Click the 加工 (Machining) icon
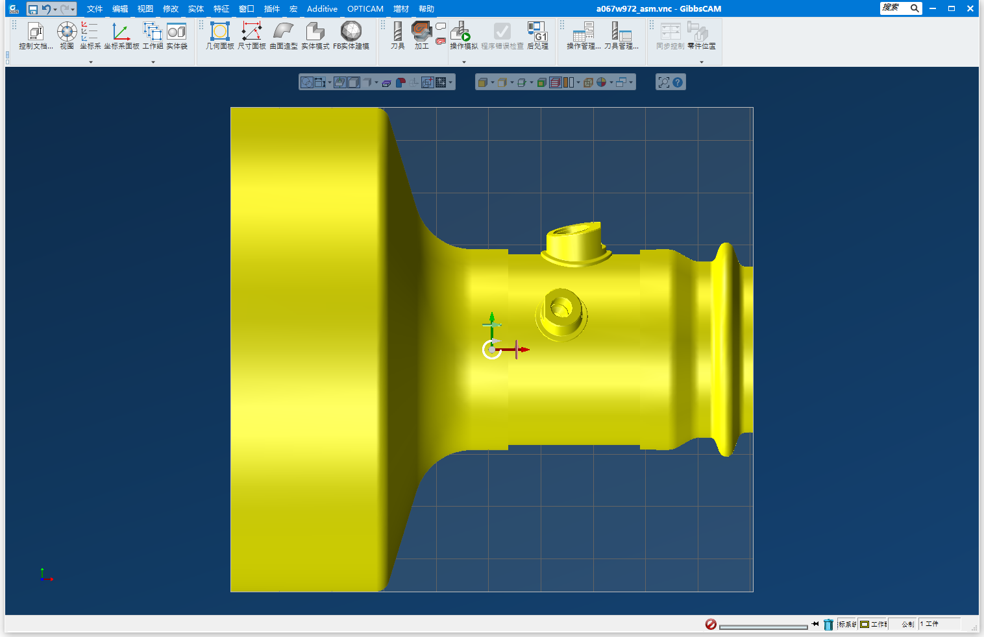This screenshot has width=984, height=637. (421, 35)
